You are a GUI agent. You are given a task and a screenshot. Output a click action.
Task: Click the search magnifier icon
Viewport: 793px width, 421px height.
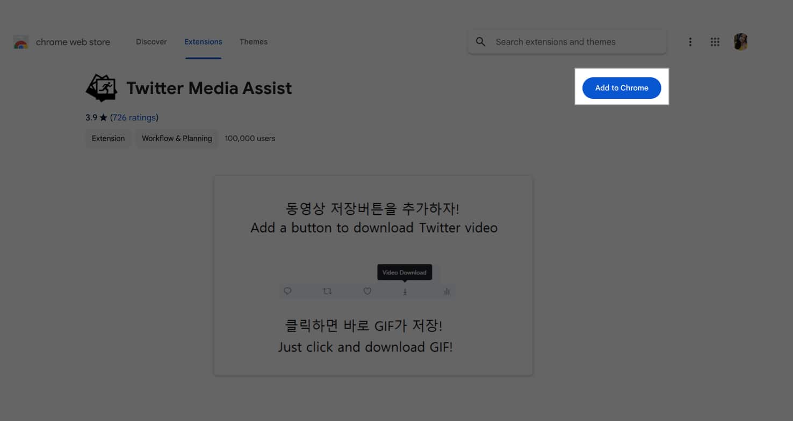(x=480, y=41)
